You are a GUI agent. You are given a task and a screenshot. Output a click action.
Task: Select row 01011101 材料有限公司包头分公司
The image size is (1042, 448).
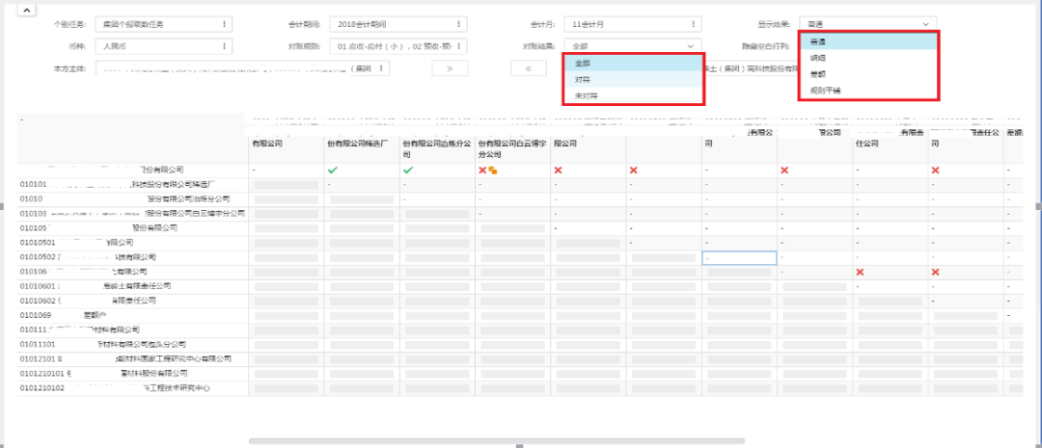pyautogui.click(x=133, y=345)
